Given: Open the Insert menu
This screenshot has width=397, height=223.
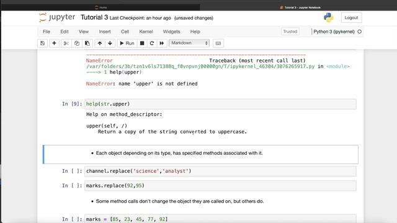Looking at the screenshot, I should point(105,32).
